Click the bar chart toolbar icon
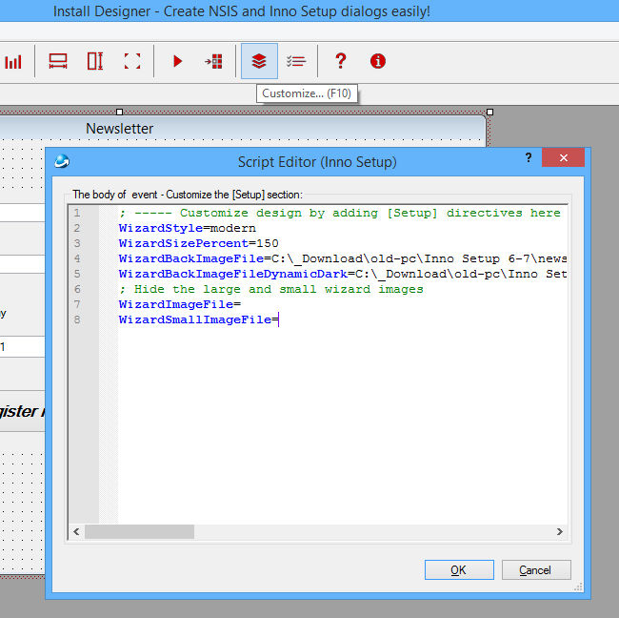Image resolution: width=619 pixels, height=618 pixels. tap(13, 62)
